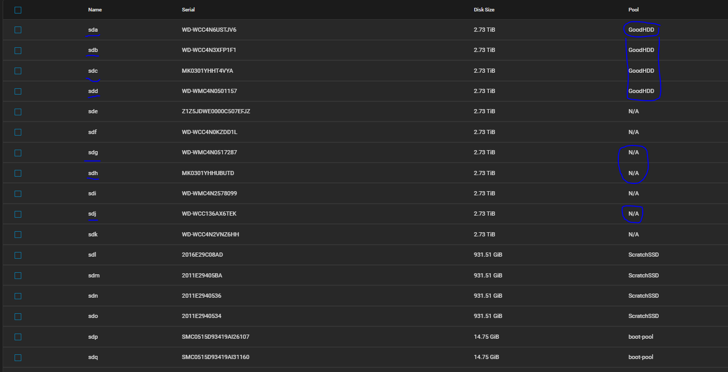Click serial WD-WCC4N6USTJV6
The image size is (728, 372).
209,30
